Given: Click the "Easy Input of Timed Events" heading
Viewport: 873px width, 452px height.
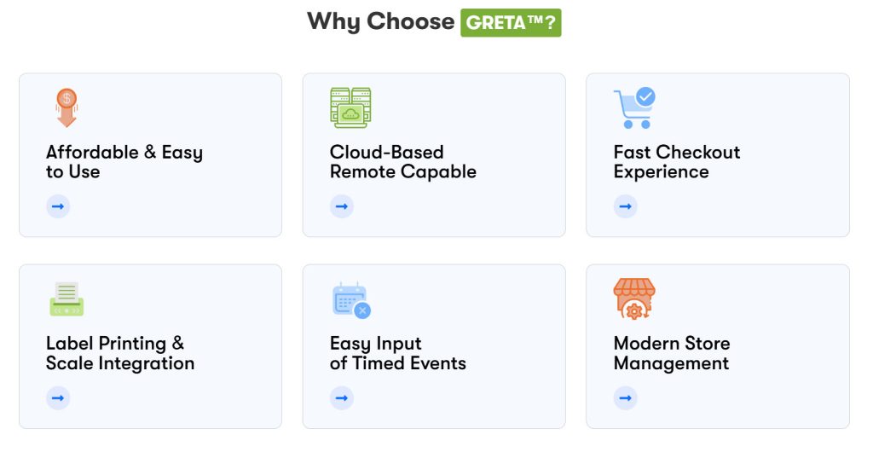Looking at the screenshot, I should pos(397,353).
